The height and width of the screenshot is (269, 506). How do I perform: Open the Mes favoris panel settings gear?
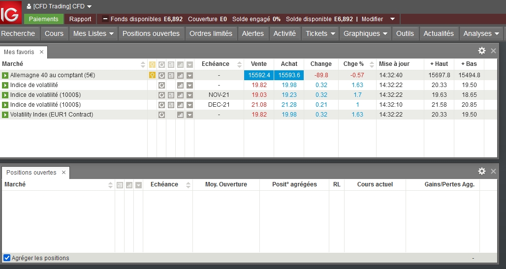click(x=482, y=51)
